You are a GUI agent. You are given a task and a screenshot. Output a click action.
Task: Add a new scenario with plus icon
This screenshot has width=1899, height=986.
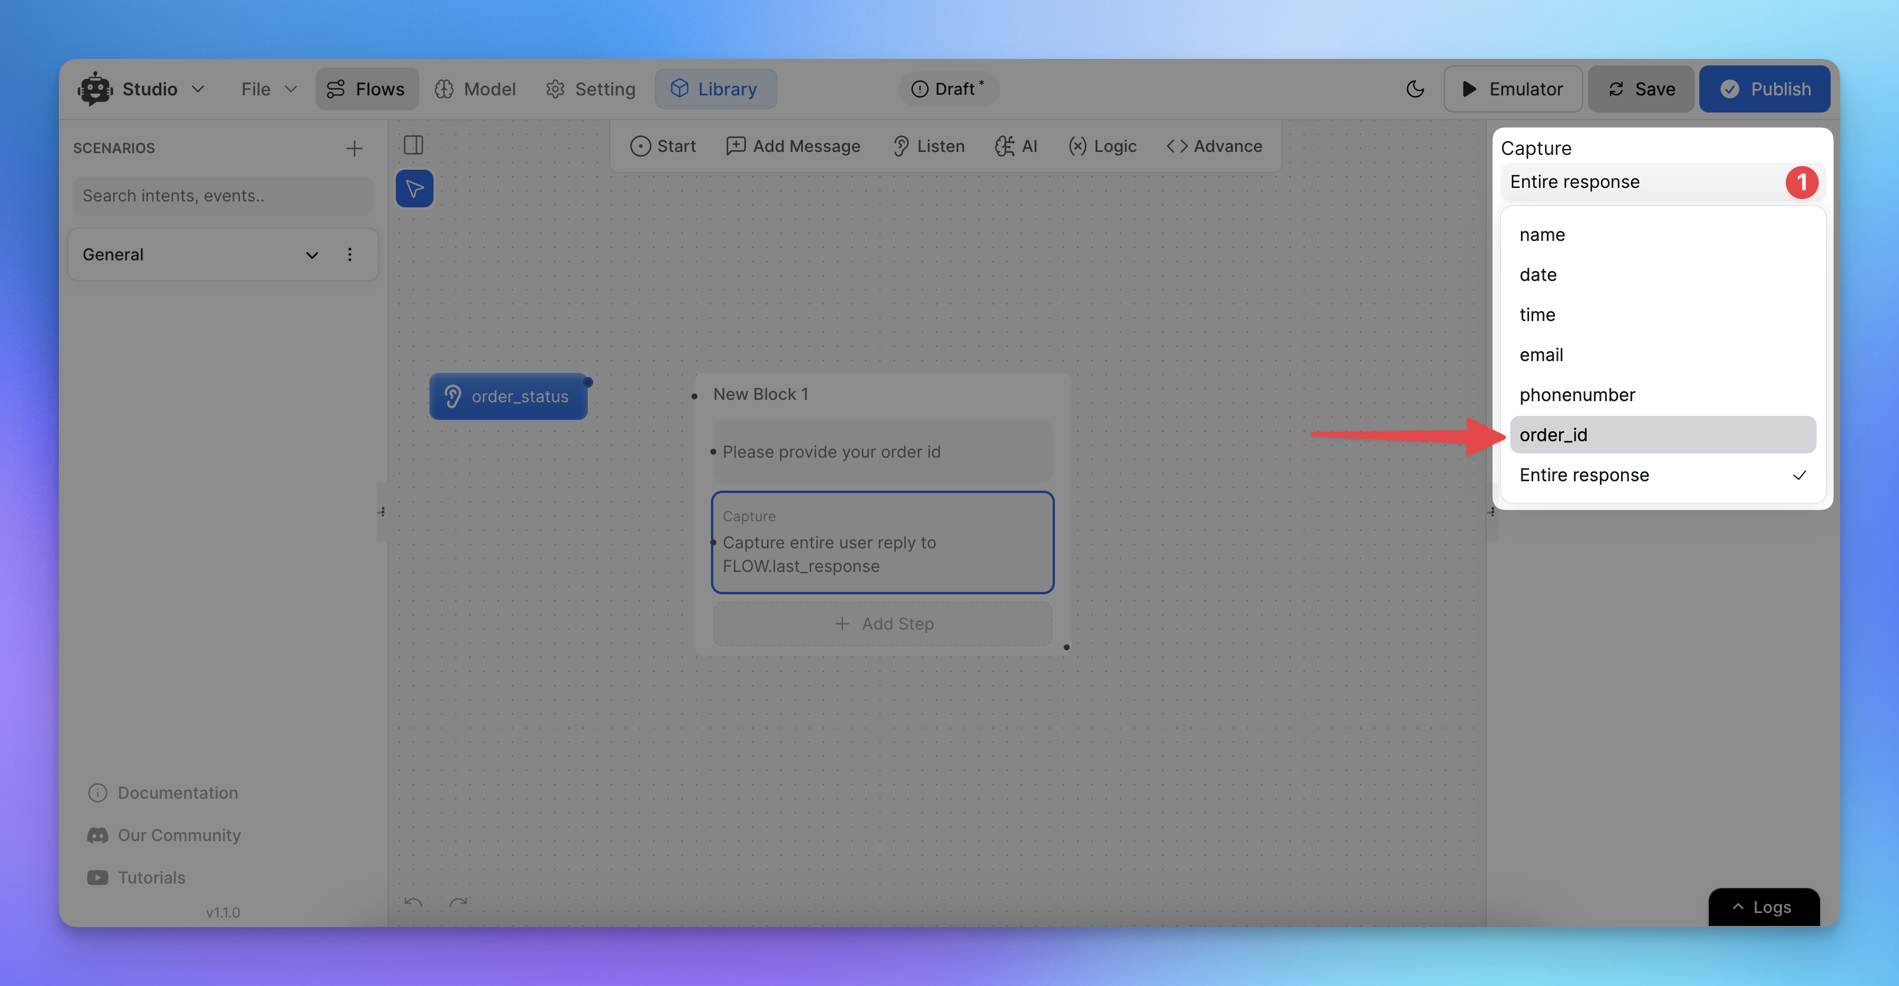coord(355,148)
